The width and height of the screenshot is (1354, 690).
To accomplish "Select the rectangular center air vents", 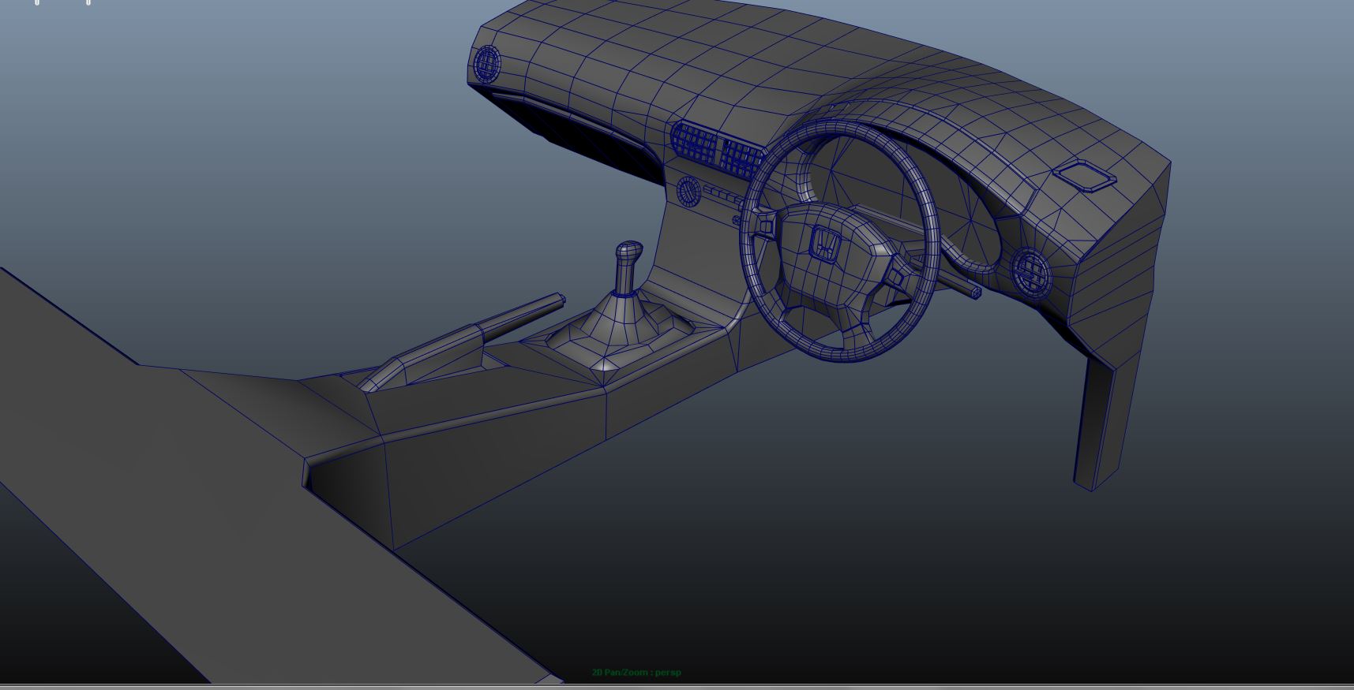I will tap(718, 148).
